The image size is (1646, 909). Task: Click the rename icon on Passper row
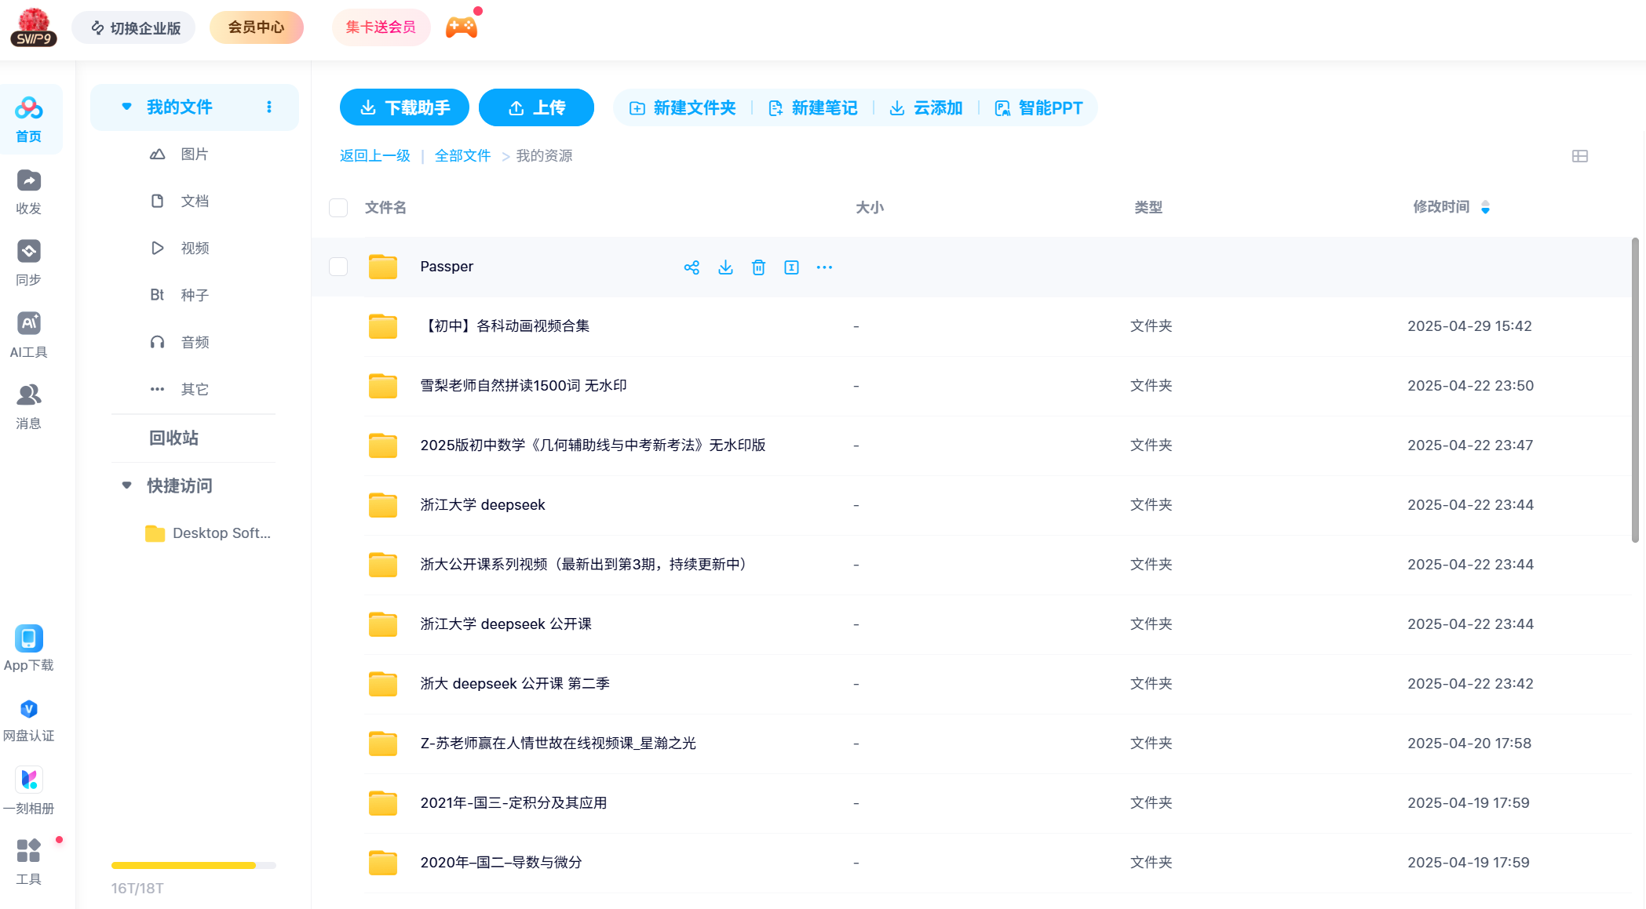pos(791,267)
